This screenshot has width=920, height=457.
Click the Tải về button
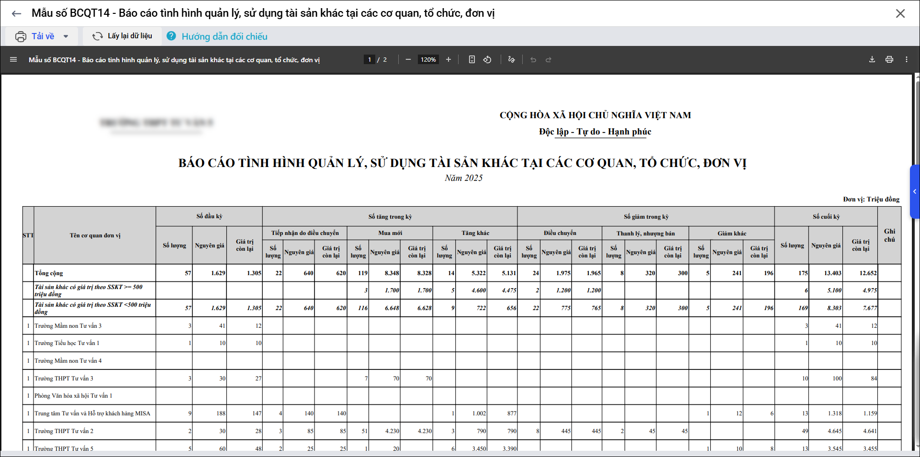[36, 36]
